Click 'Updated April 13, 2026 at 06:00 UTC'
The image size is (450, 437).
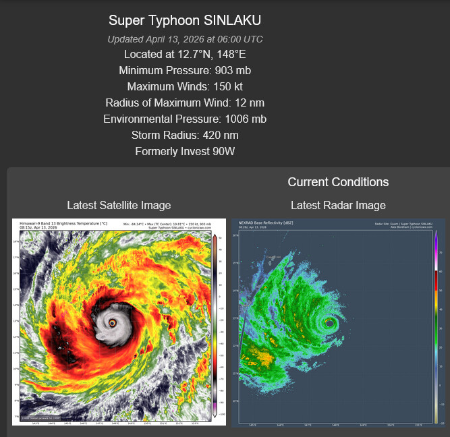pyautogui.click(x=185, y=39)
